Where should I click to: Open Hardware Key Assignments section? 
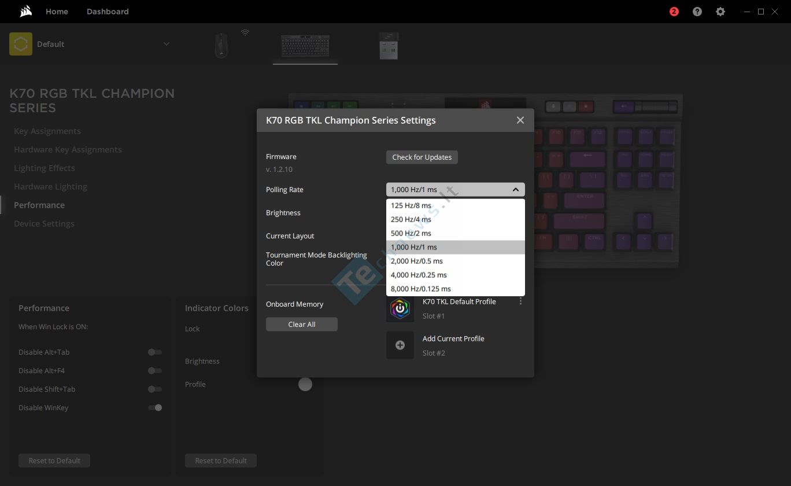68,150
